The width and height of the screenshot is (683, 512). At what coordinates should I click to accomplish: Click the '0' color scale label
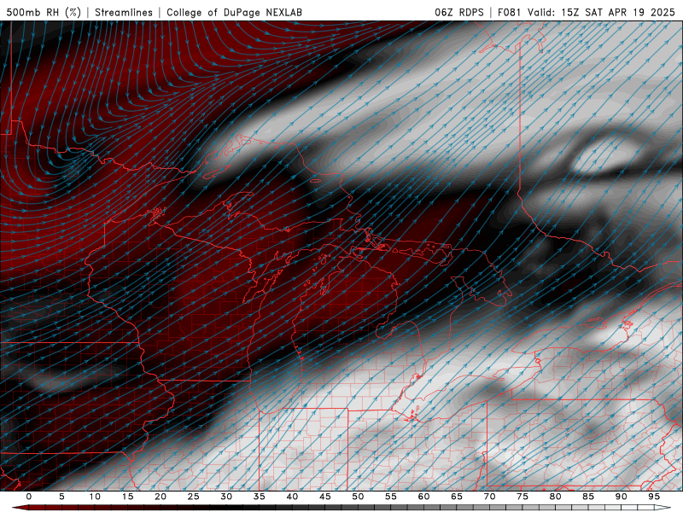[29, 497]
